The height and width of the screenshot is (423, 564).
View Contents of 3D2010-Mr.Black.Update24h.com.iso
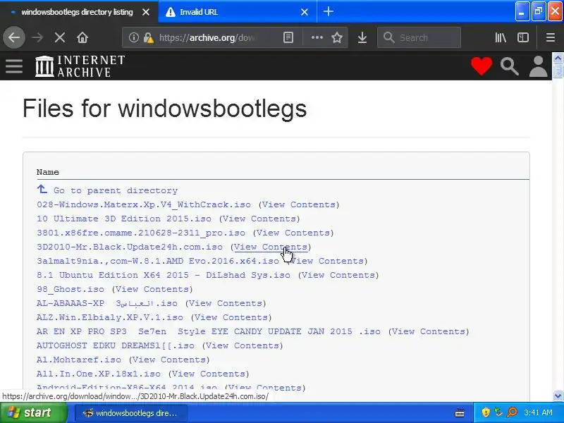coord(271,247)
